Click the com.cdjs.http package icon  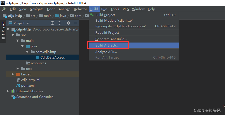[33, 52]
